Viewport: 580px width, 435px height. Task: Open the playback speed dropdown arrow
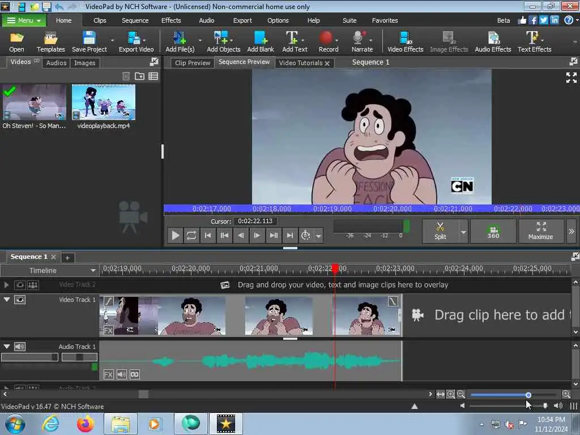click(318, 236)
